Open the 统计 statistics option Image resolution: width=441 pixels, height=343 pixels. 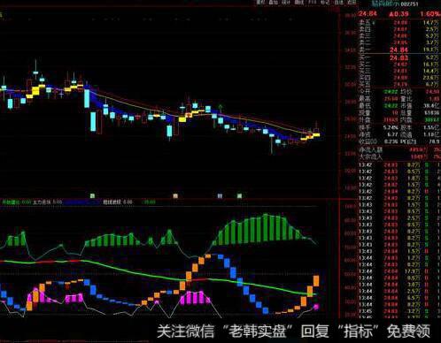click(x=285, y=3)
